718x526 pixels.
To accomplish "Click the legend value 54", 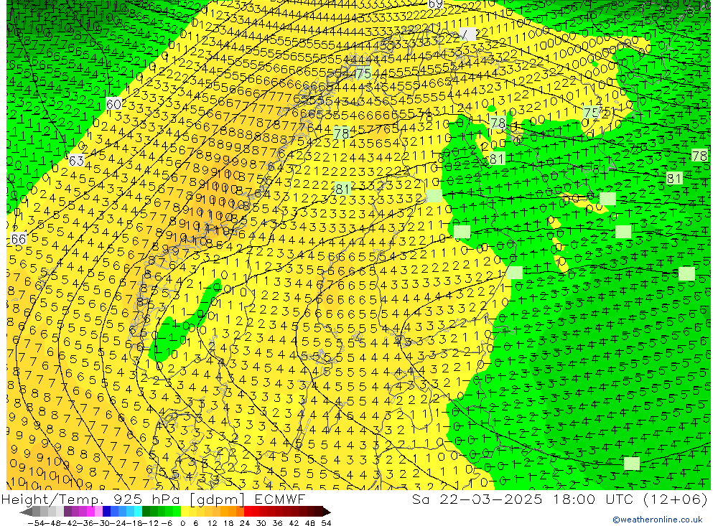I will click(x=326, y=523).
